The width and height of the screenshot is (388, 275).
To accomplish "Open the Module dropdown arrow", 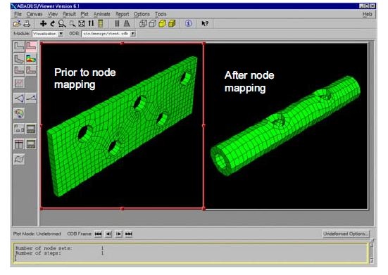I will tap(61, 34).
